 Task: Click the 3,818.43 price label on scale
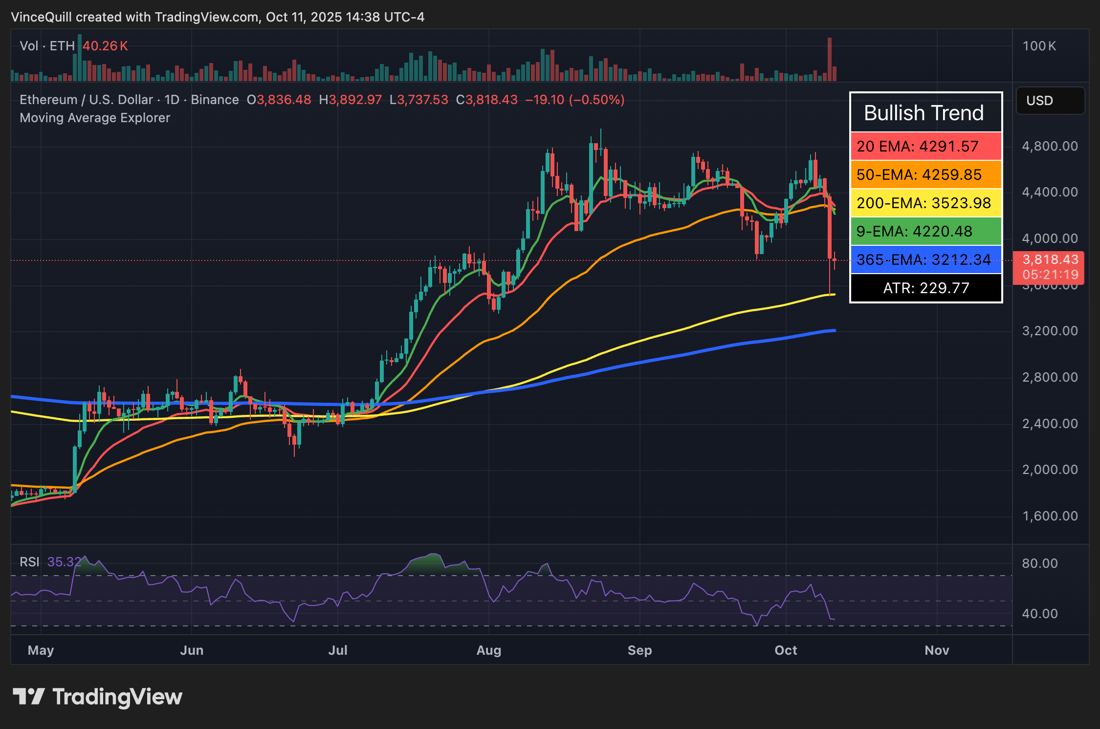tap(1050, 260)
